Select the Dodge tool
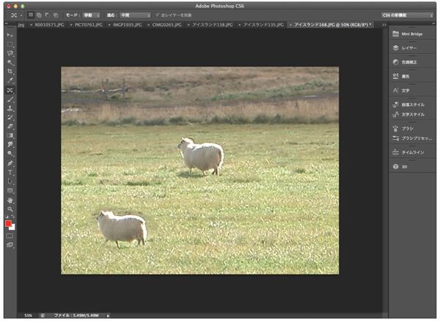440x322 pixels. pos(10,154)
